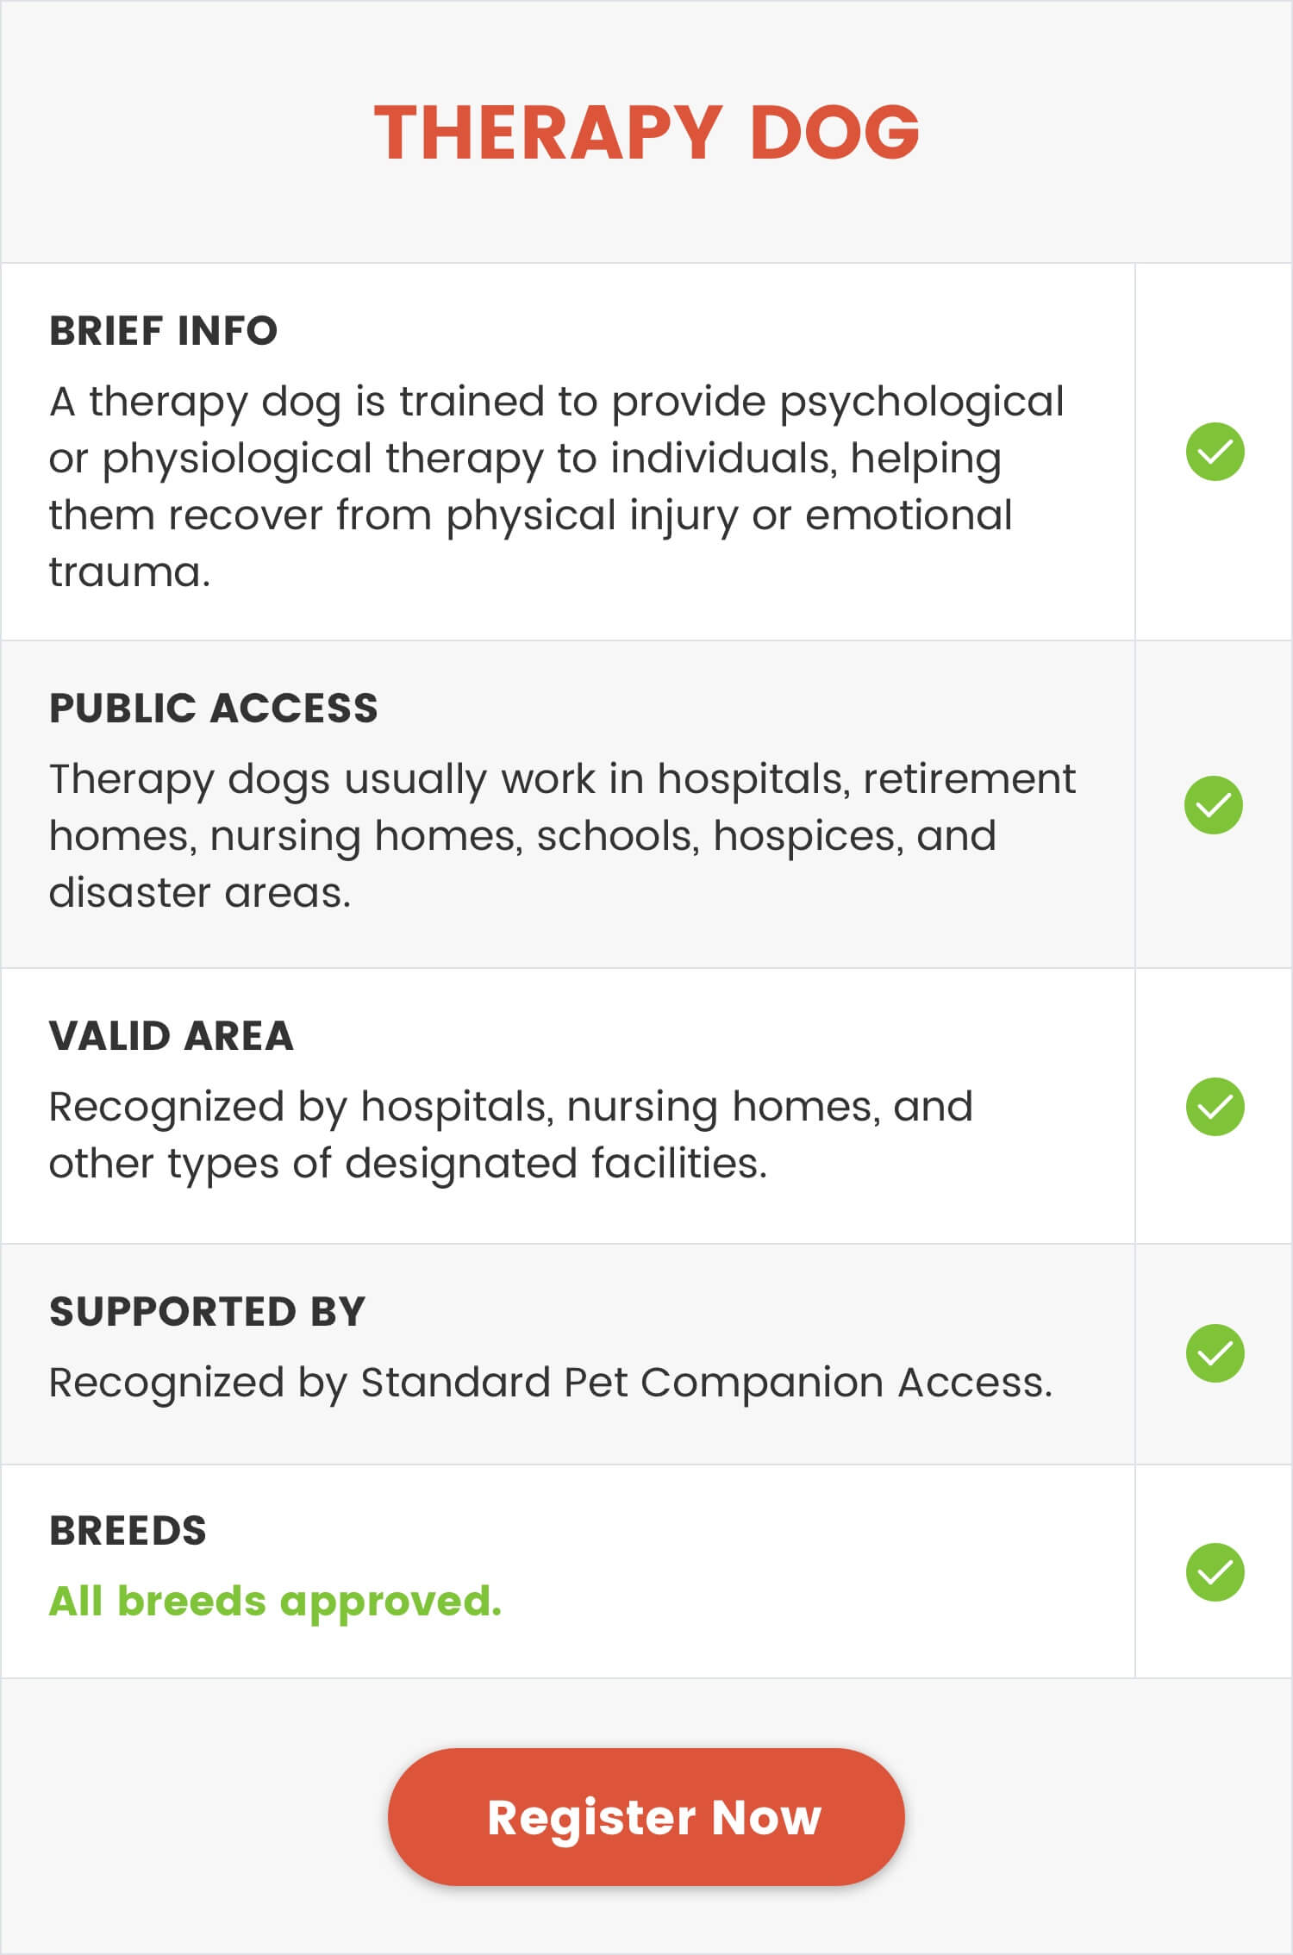Select the THERAPY DOG title heading
The image size is (1293, 1955).
(646, 132)
